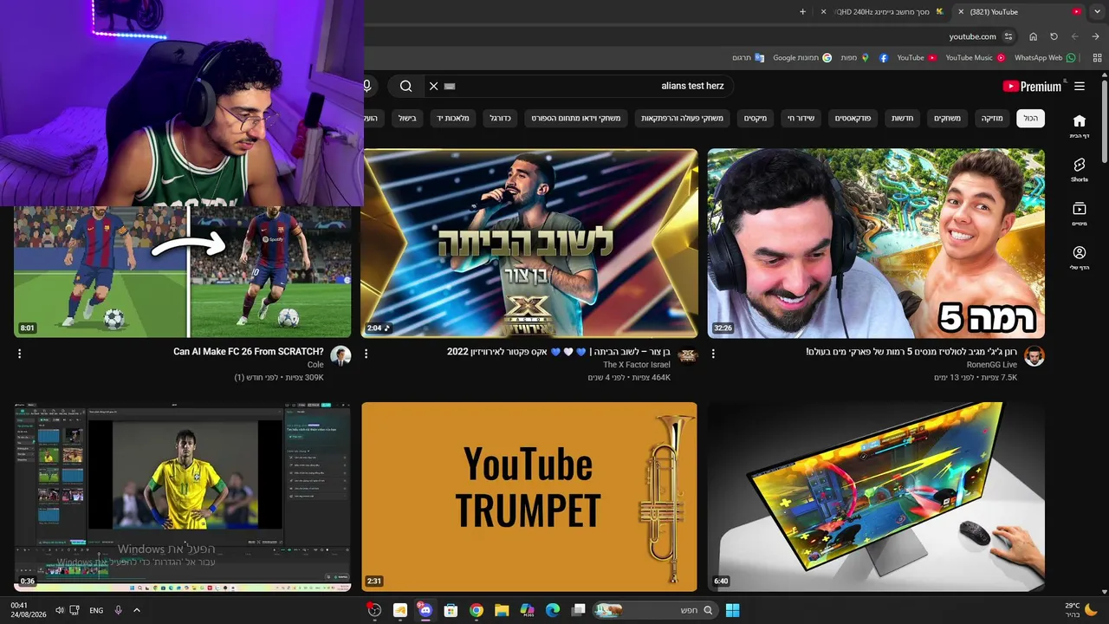
Task: Open the You profile page in sidebar
Action: 1080,257
